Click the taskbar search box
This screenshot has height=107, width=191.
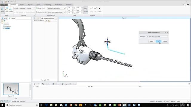[22, 105]
